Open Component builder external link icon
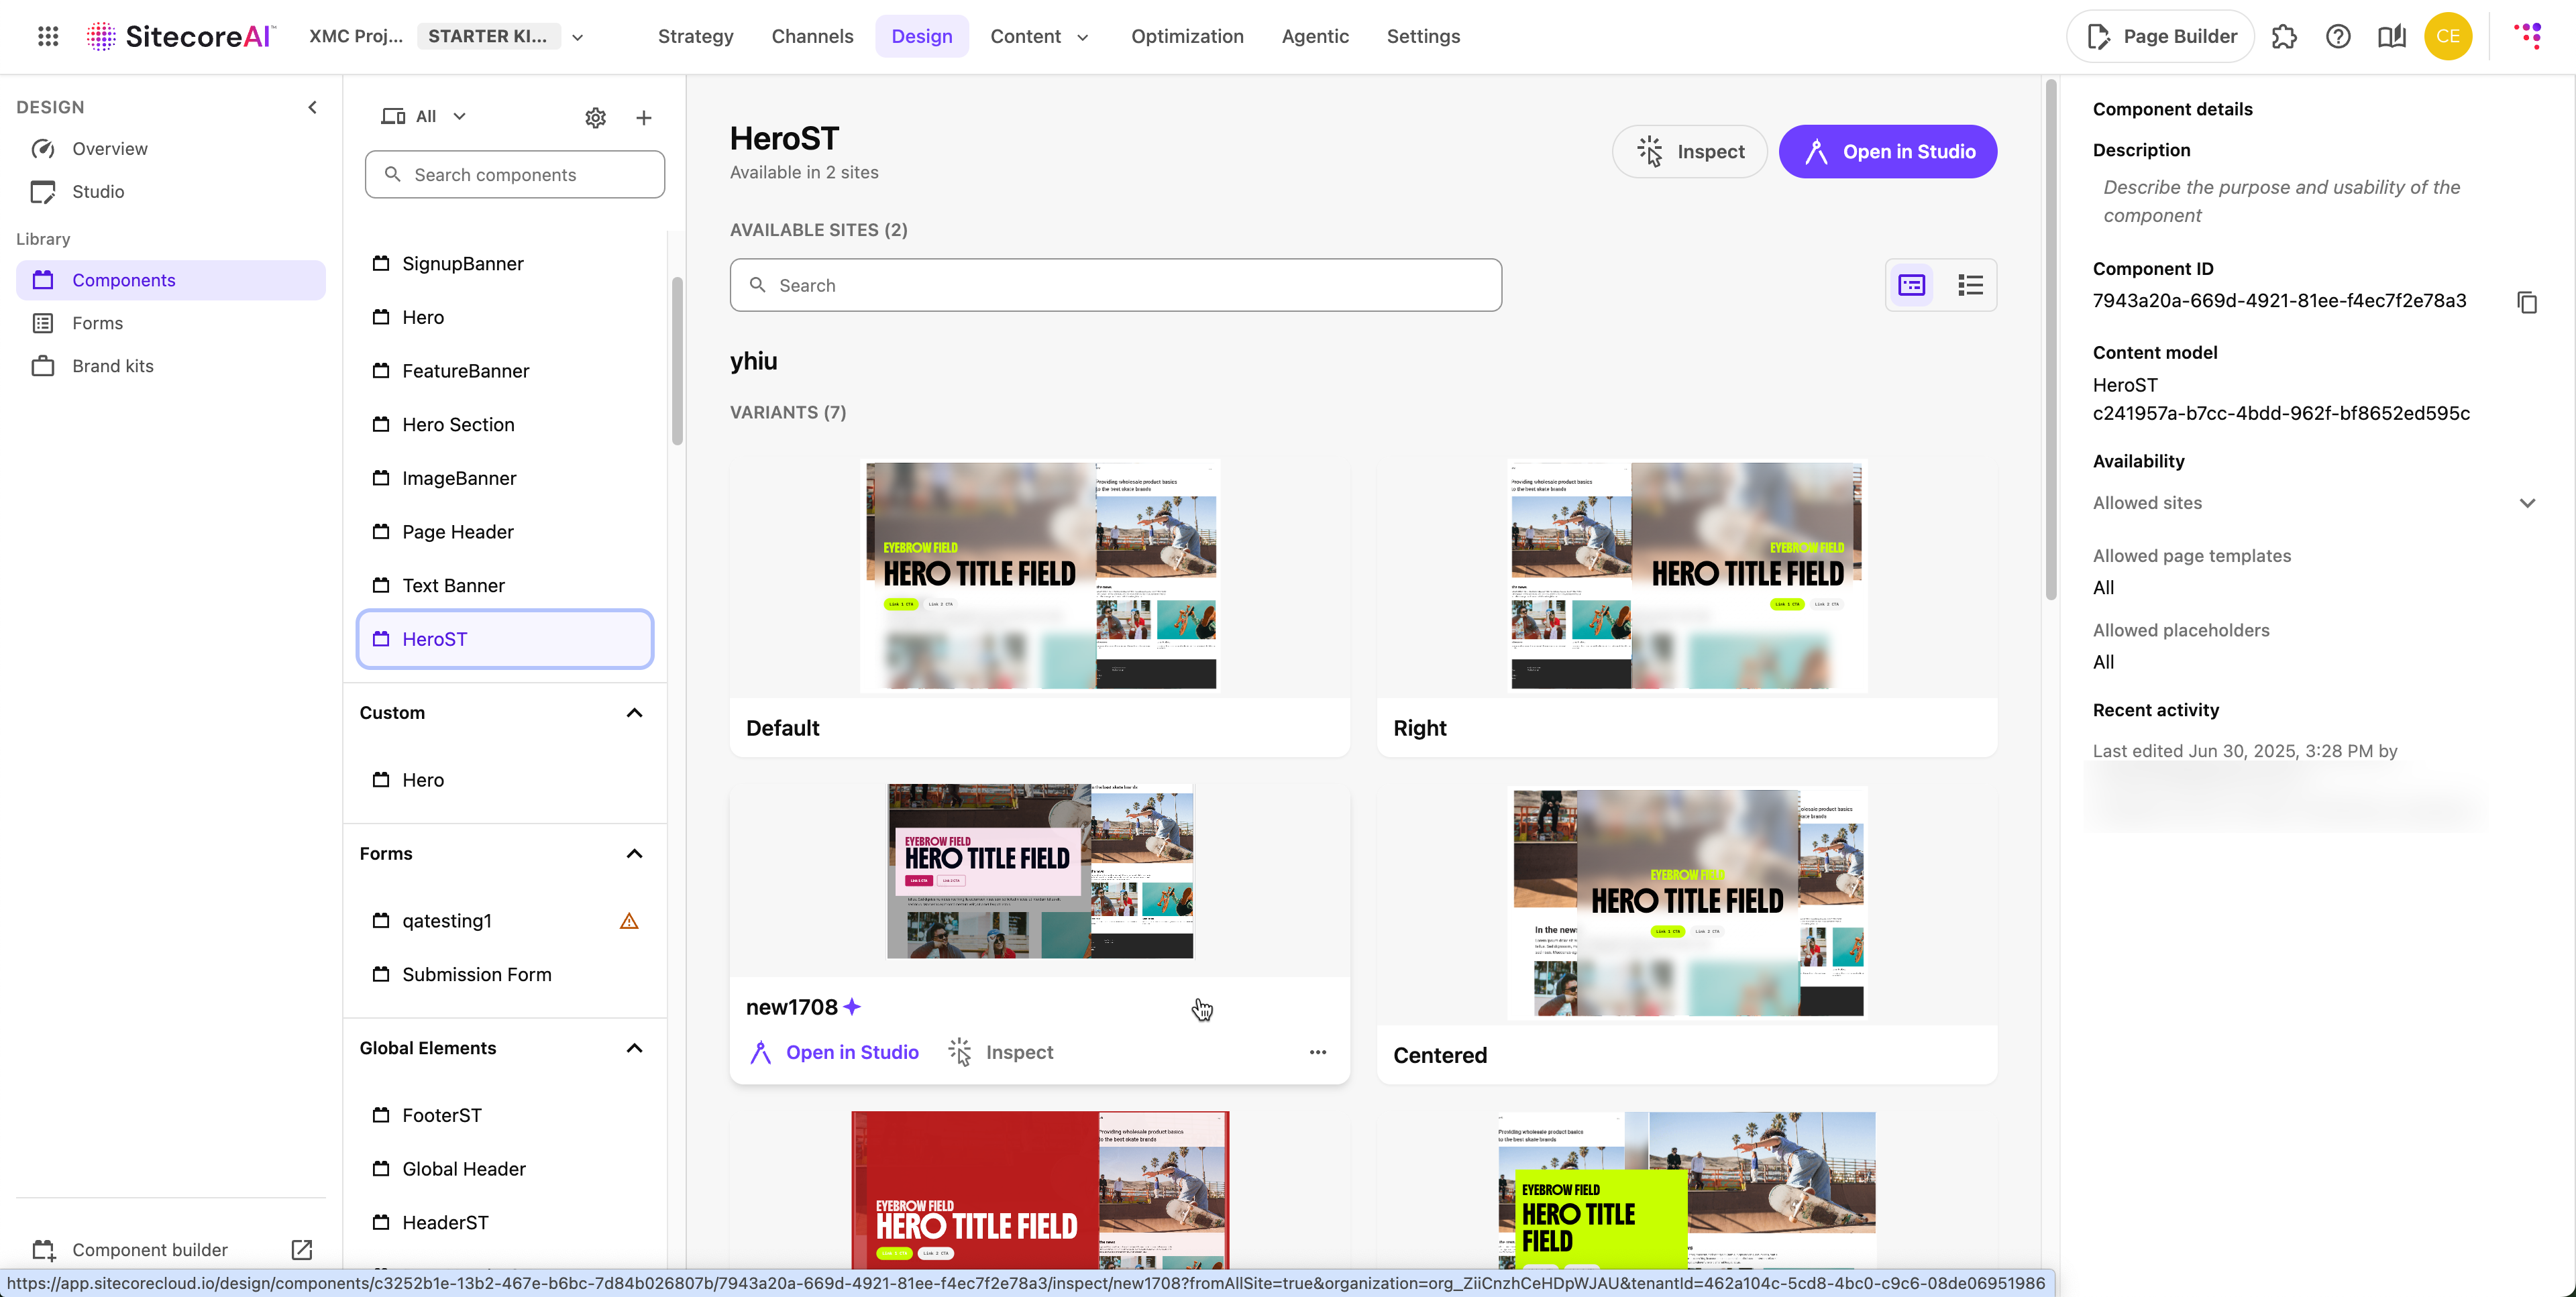 [x=302, y=1249]
